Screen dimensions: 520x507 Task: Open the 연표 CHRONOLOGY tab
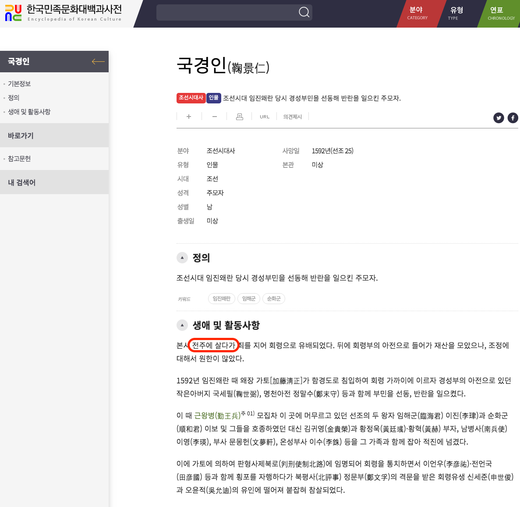point(501,13)
